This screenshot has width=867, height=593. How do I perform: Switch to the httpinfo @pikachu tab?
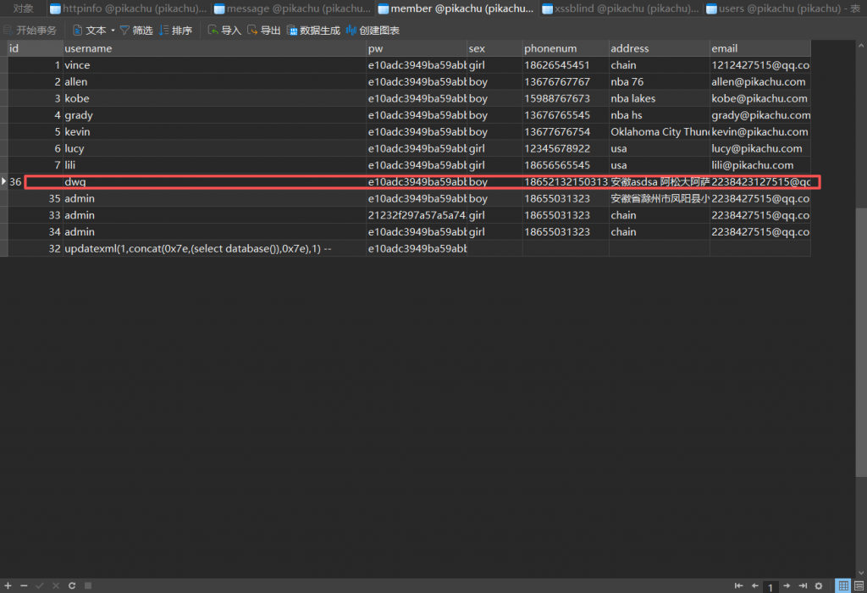coord(128,8)
